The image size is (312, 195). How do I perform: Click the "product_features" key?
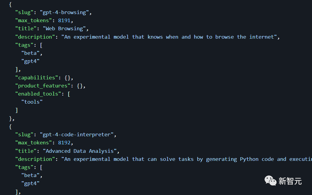point(43,86)
